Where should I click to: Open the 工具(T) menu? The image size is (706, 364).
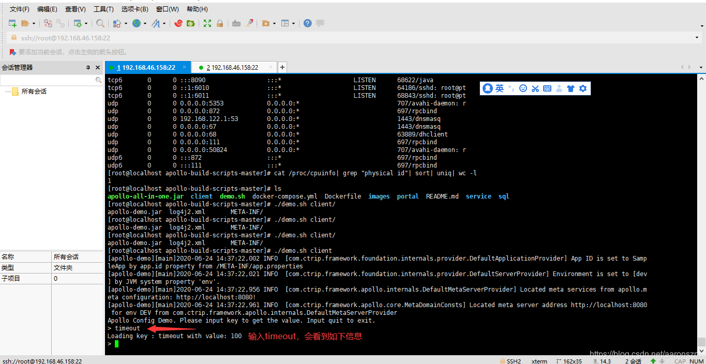click(x=103, y=9)
